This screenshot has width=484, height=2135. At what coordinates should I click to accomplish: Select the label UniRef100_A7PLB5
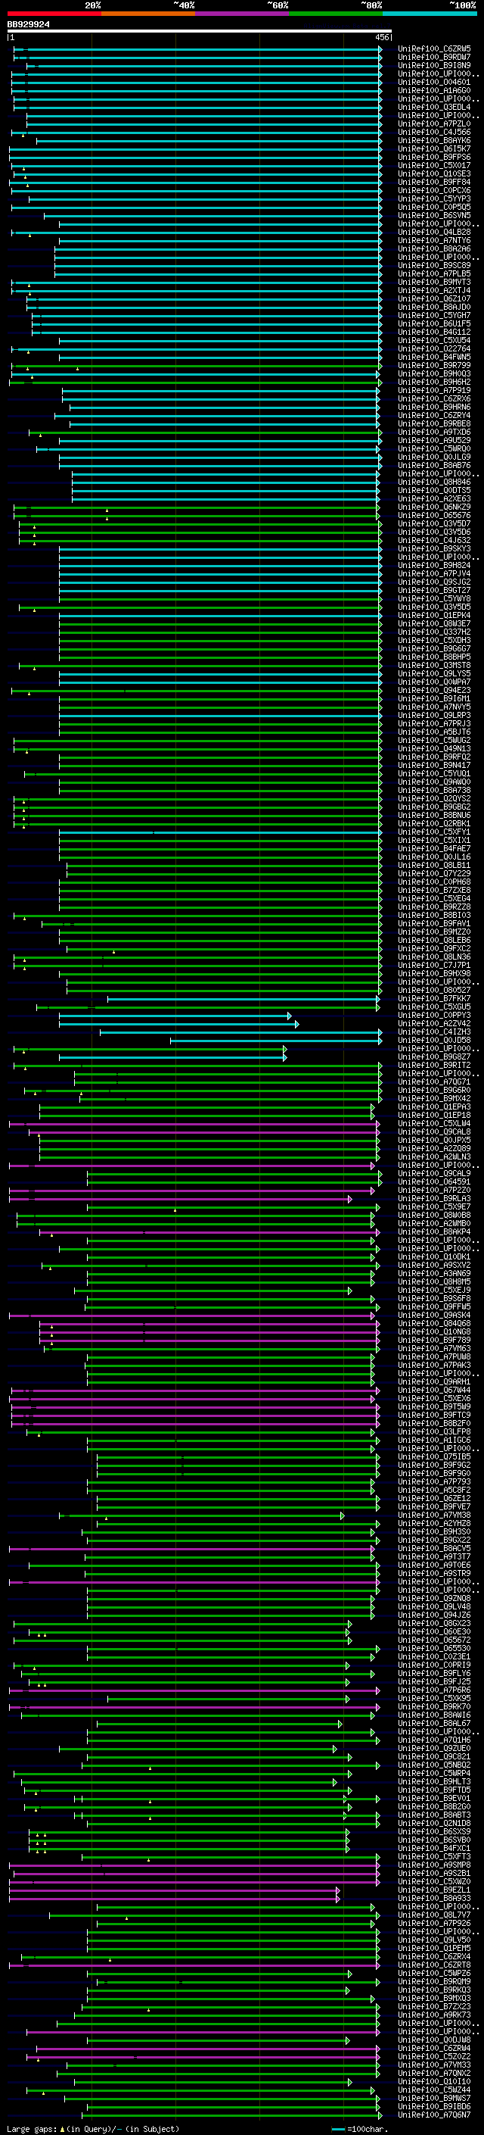pos(434,274)
